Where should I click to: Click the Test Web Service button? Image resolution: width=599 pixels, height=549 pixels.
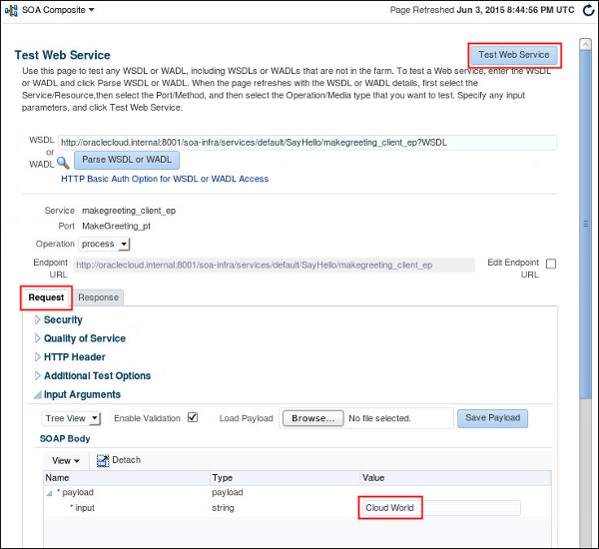pos(514,55)
